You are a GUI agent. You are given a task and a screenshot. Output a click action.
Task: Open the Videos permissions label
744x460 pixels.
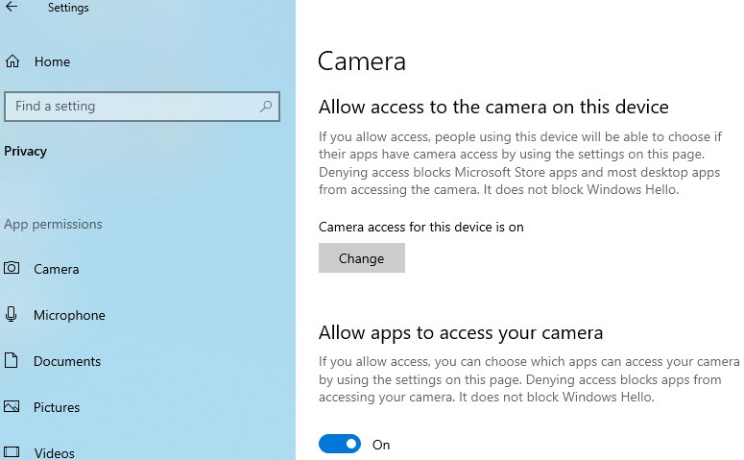coord(54,452)
